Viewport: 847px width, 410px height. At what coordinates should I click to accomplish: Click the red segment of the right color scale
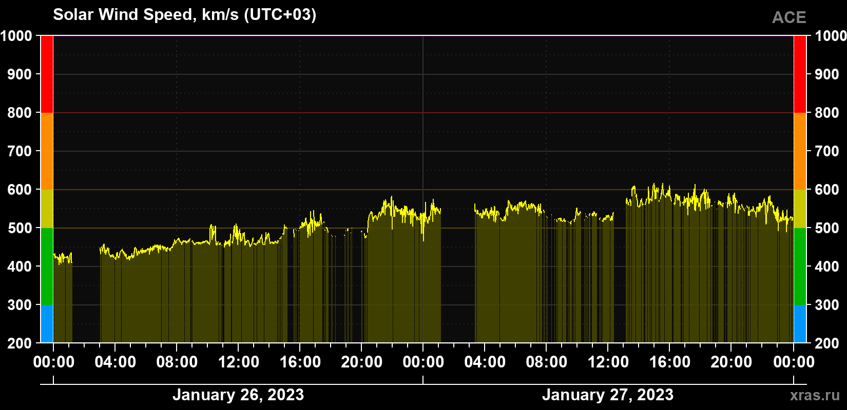800,74
